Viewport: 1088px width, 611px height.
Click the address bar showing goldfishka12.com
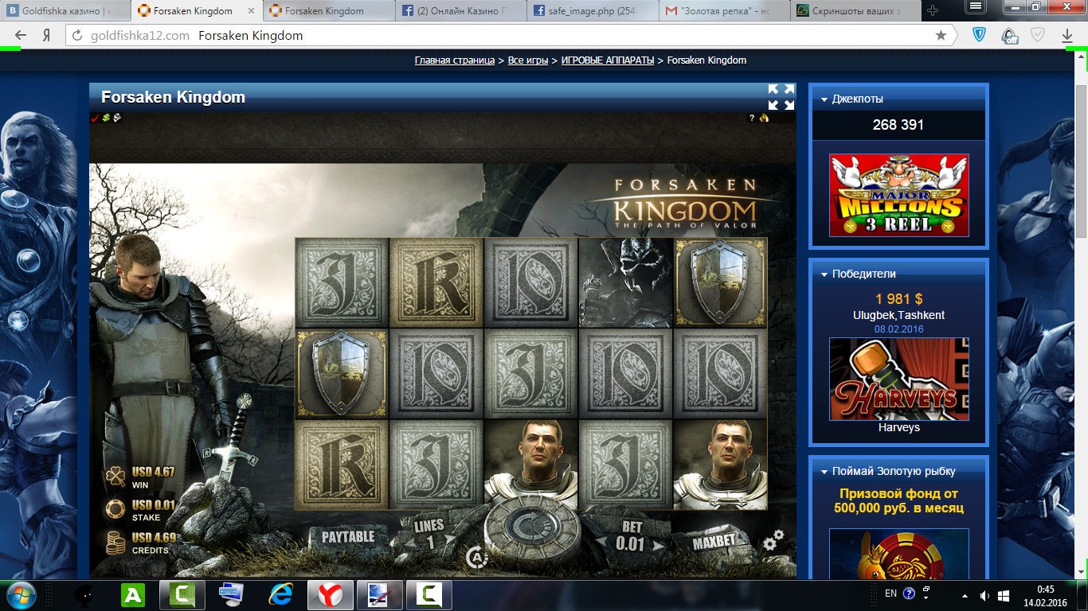click(510, 36)
